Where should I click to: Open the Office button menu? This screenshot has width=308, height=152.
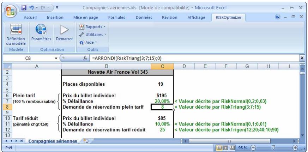[x=10, y=11]
